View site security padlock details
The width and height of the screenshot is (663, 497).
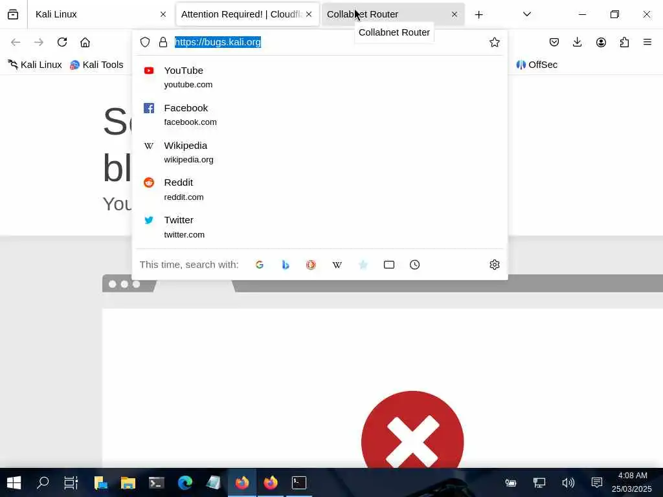[x=163, y=42]
